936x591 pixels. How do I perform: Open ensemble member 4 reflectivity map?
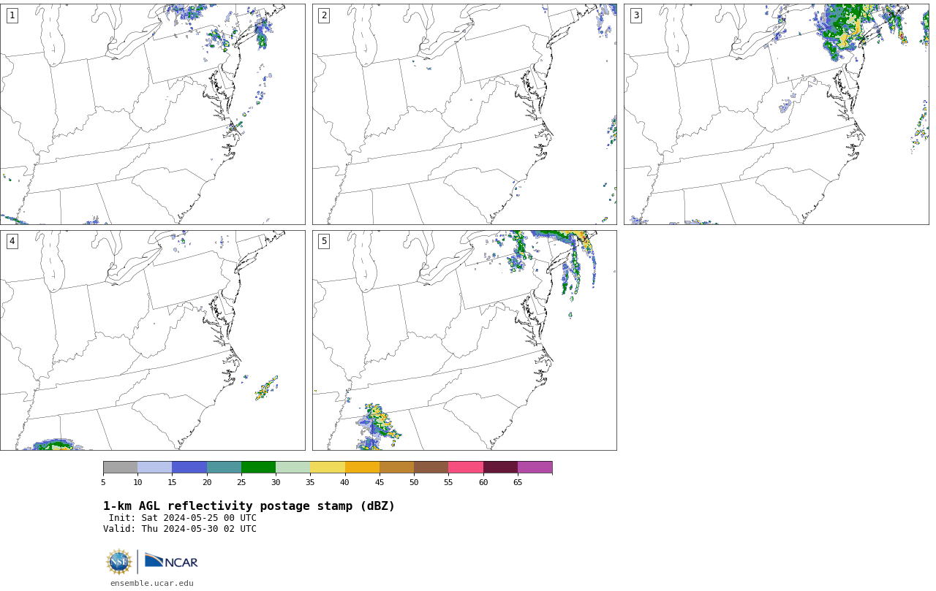pos(153,340)
